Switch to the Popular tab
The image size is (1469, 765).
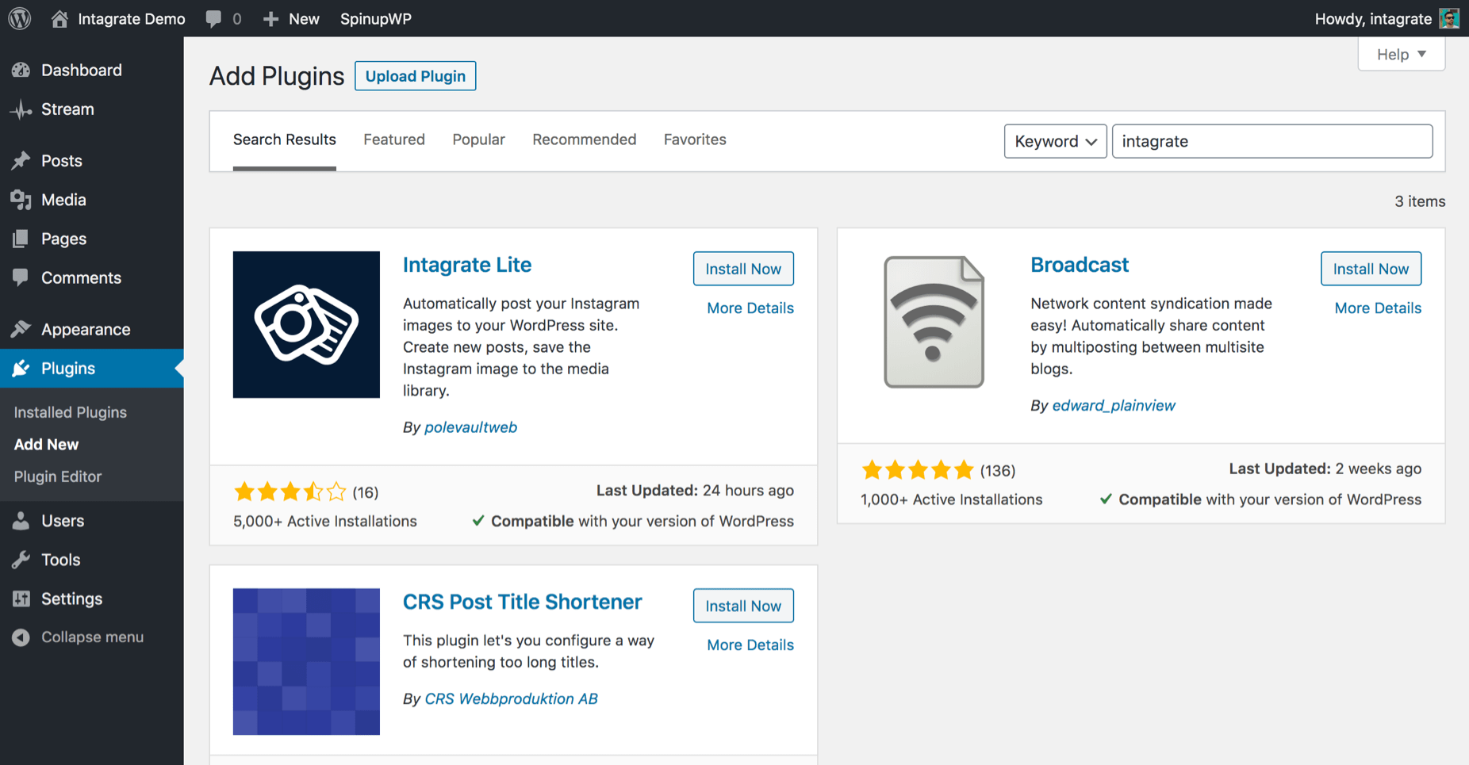pos(478,140)
